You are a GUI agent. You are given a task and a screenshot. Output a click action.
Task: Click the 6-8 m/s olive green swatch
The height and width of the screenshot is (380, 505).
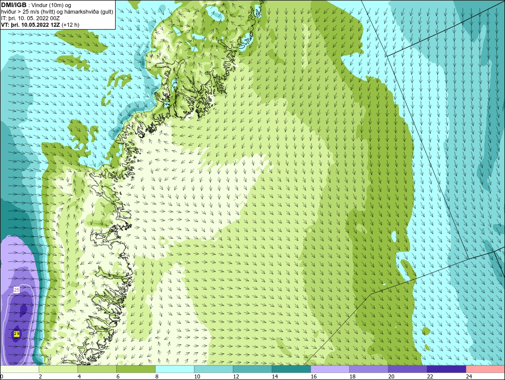click(x=136, y=369)
